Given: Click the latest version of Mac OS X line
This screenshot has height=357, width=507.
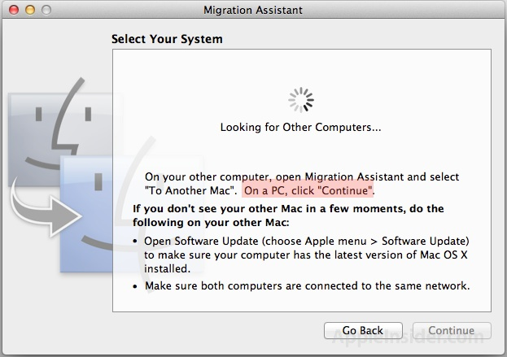Looking at the screenshot, I should 306,255.
